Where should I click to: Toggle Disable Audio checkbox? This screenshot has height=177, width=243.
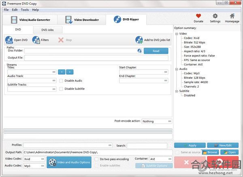point(61,81)
